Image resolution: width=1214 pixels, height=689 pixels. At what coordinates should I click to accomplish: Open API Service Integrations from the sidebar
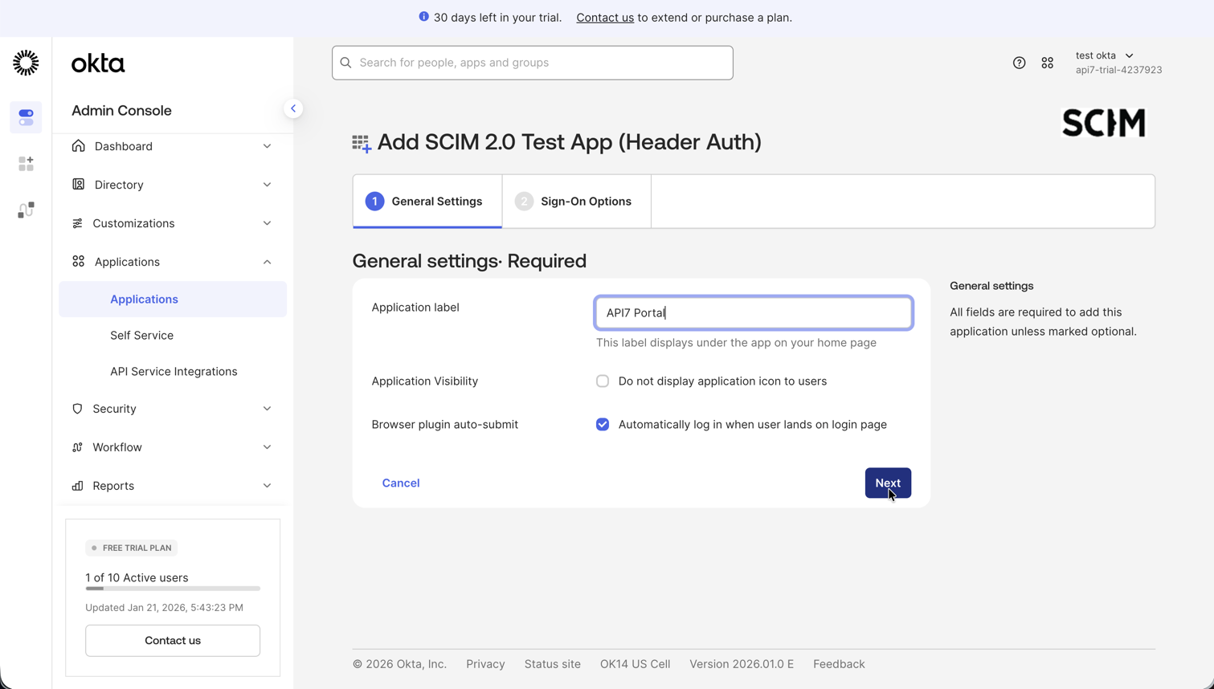click(x=174, y=371)
